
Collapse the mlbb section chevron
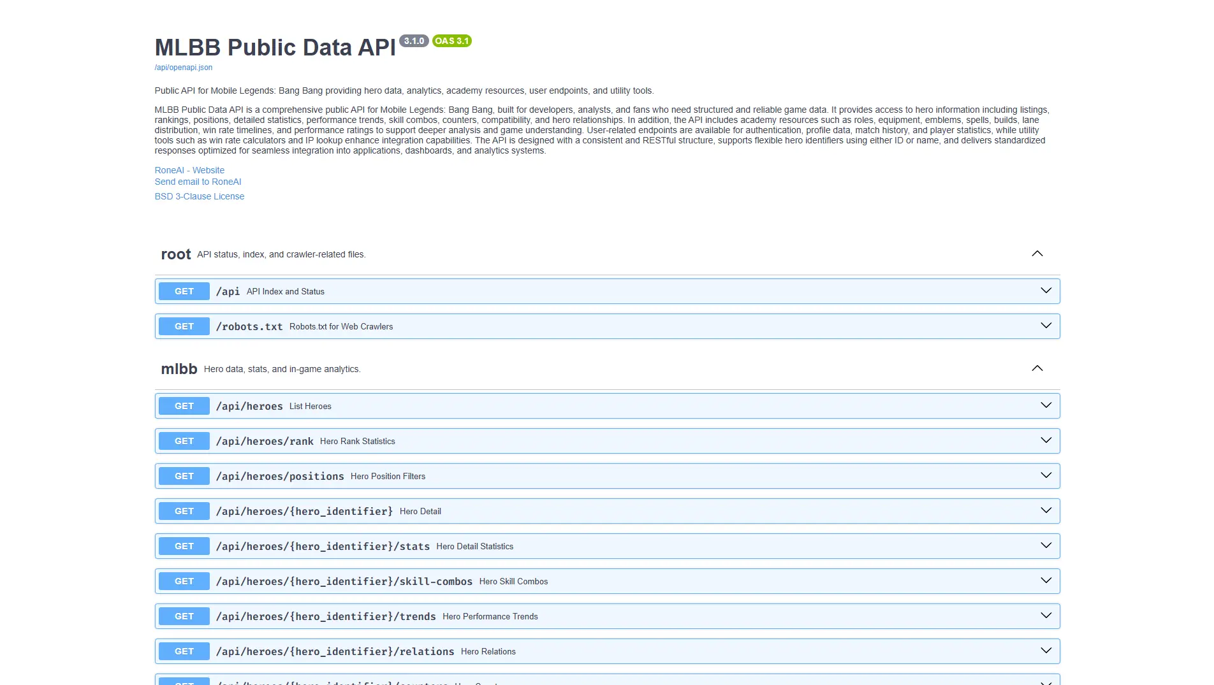coord(1037,368)
